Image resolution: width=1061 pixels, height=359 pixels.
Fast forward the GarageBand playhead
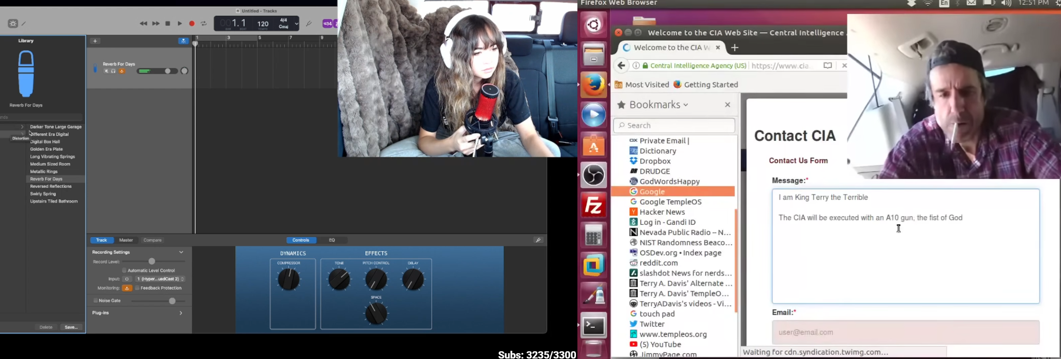[x=156, y=23]
